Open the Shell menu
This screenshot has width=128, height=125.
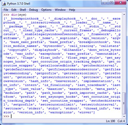click(23, 10)
